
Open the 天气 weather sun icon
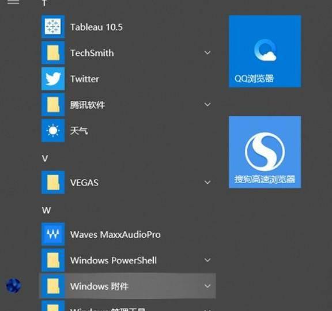click(53, 131)
